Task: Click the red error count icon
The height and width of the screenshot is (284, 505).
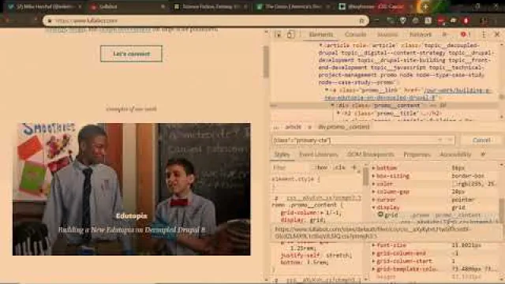Action: pyautogui.click(x=465, y=35)
